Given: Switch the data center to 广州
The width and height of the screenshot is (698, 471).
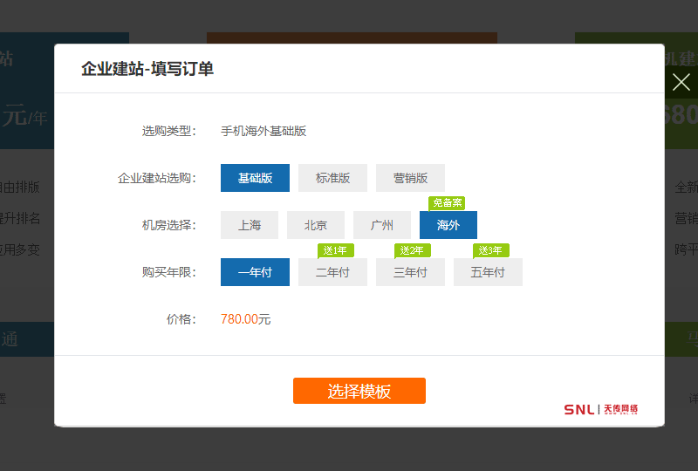Looking at the screenshot, I should tap(381, 225).
